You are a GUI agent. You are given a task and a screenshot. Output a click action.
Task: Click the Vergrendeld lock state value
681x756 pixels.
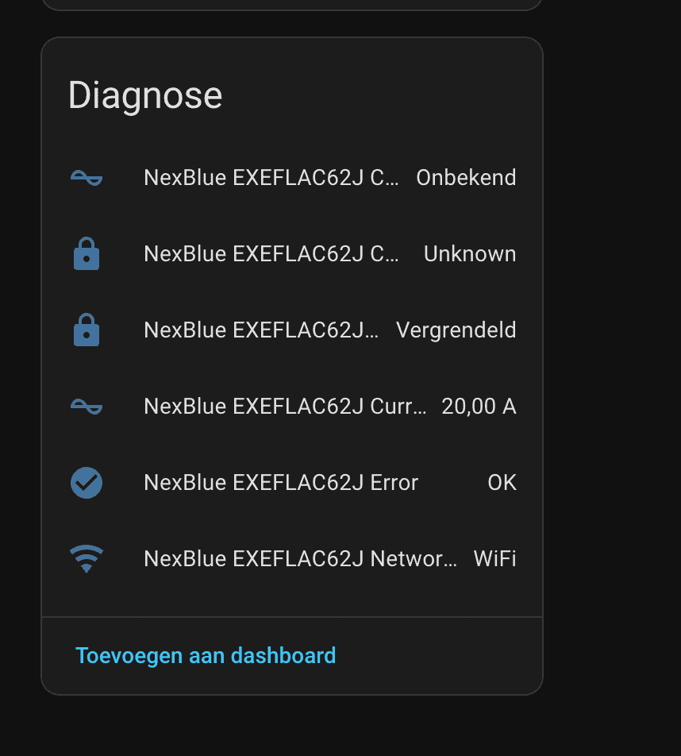point(456,330)
